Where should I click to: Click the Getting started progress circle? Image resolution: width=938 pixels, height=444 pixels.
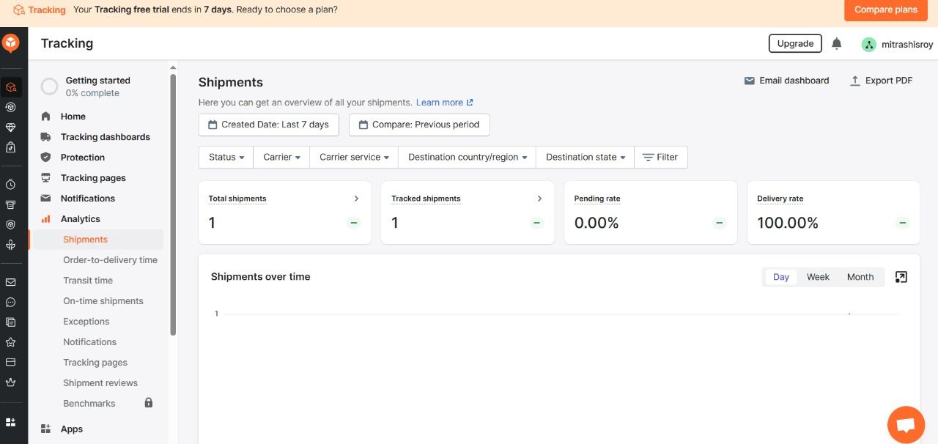(49, 86)
